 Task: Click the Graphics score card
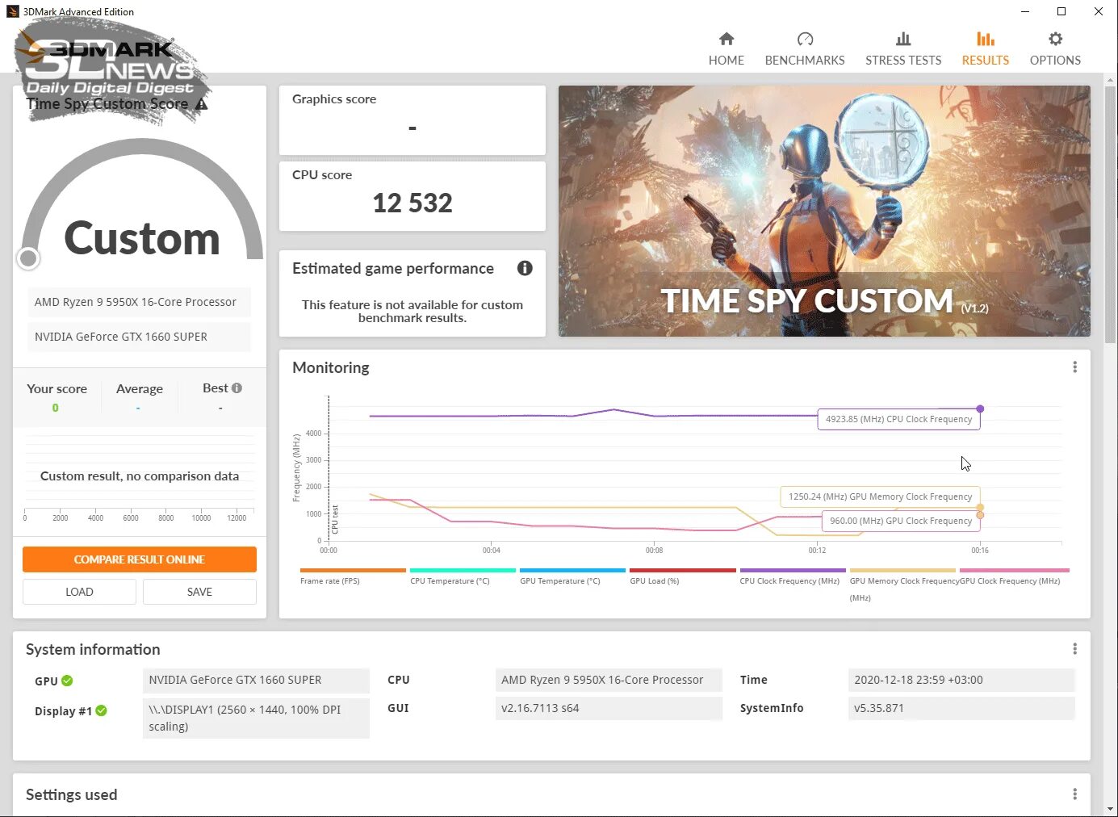coord(412,120)
